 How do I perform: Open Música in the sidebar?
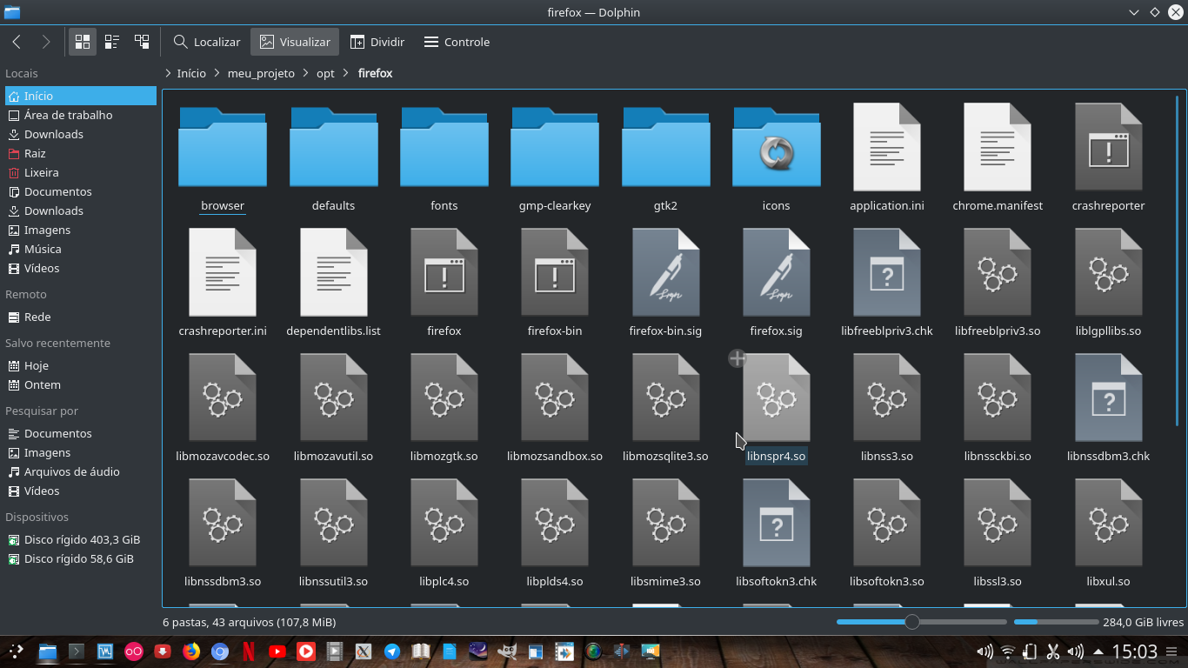(x=81, y=249)
